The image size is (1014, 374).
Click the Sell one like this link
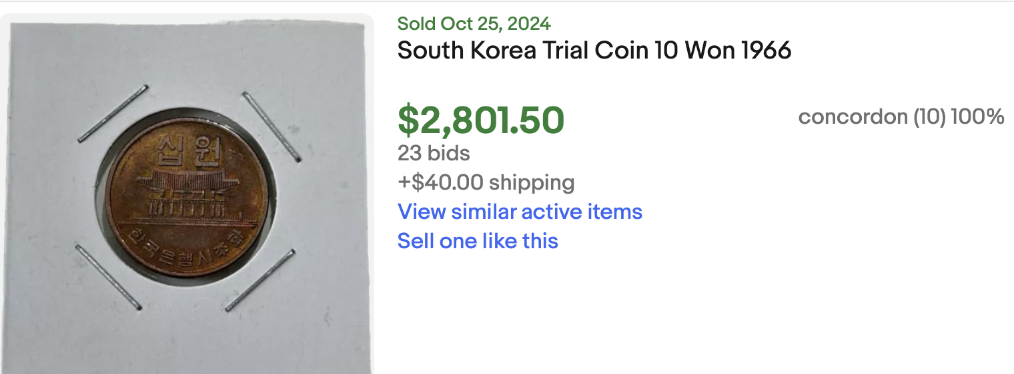point(478,240)
